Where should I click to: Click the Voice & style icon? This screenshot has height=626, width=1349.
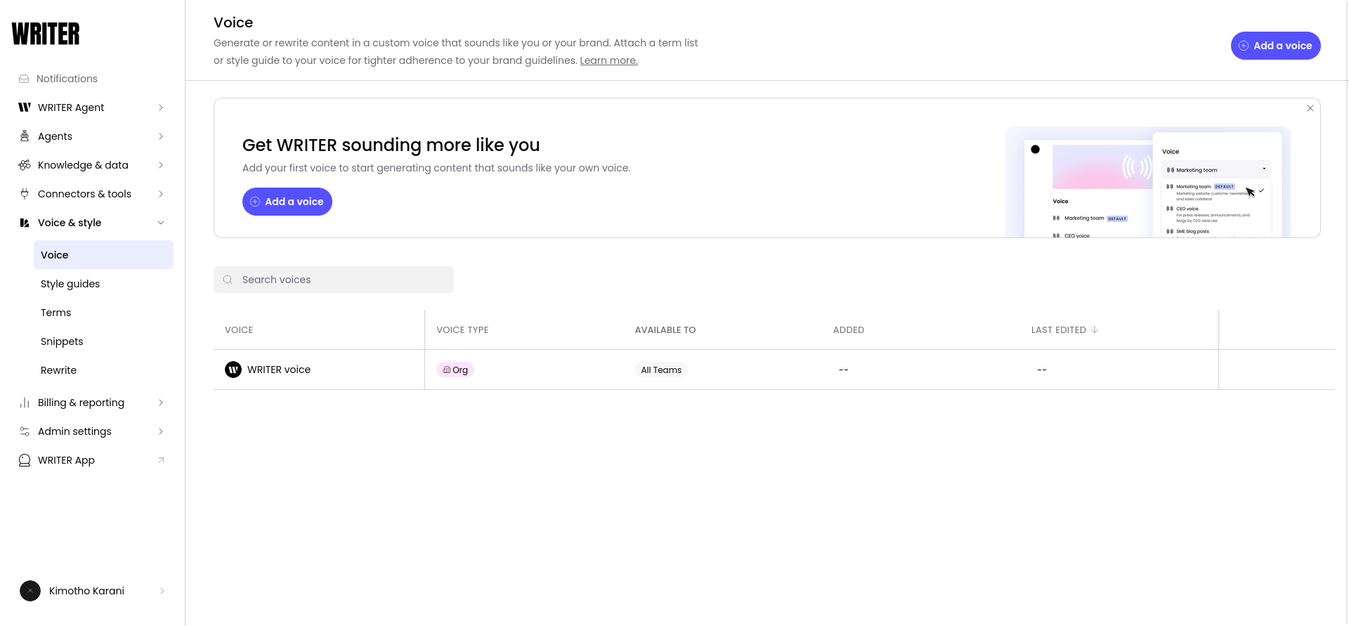pyautogui.click(x=25, y=223)
